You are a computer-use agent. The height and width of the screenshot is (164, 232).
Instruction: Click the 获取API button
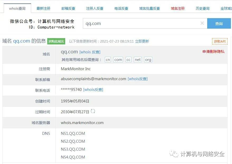[220, 42]
